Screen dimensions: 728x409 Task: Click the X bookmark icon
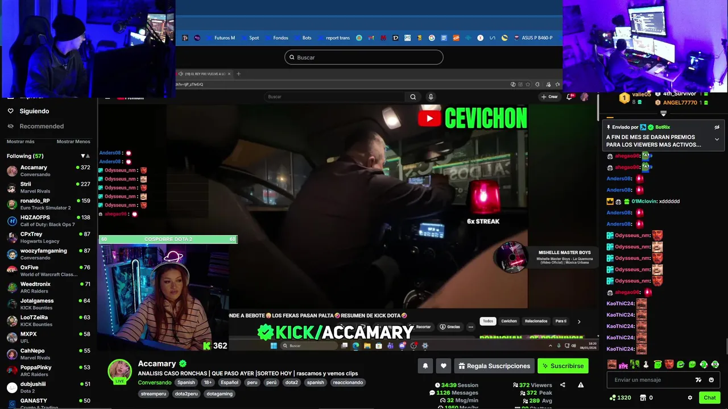(480, 38)
